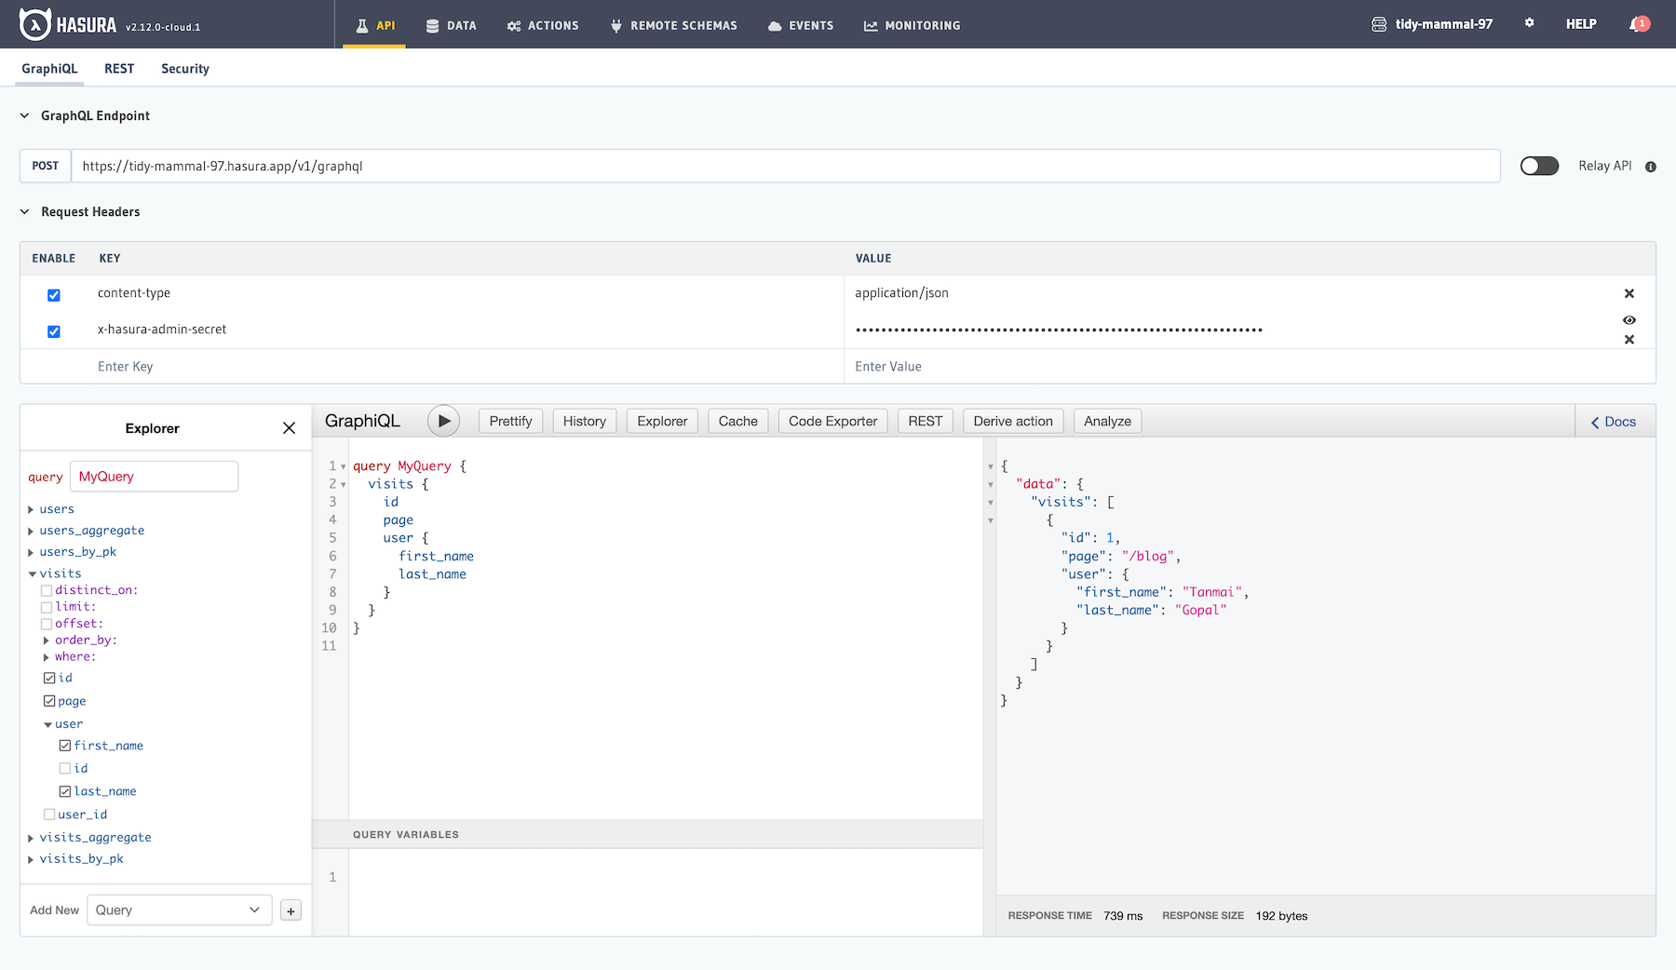Image resolution: width=1676 pixels, height=970 pixels.
Task: Click the Prettify button
Action: click(x=510, y=421)
